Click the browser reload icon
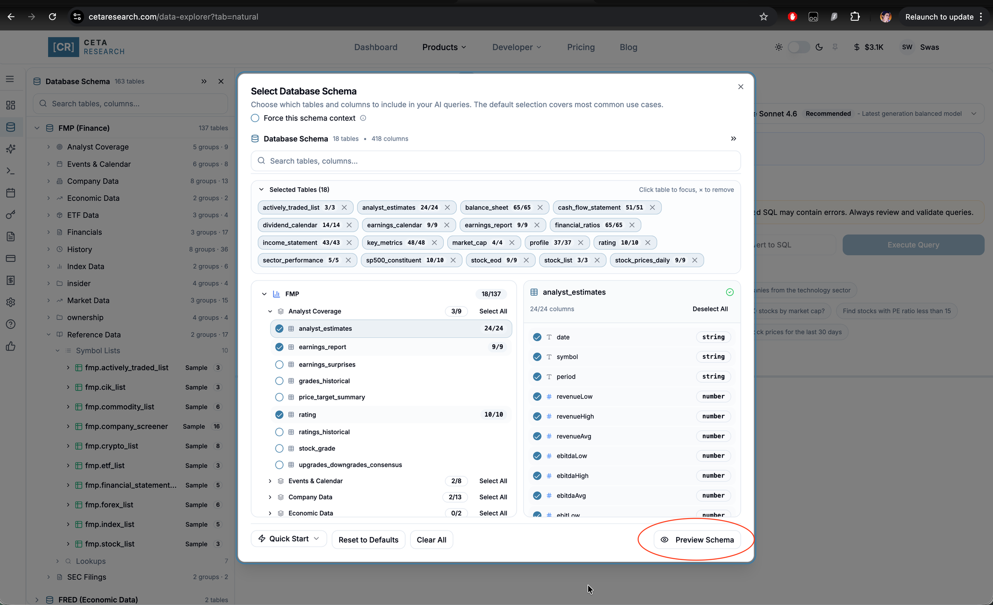Screen dimensions: 993x605 coord(52,17)
